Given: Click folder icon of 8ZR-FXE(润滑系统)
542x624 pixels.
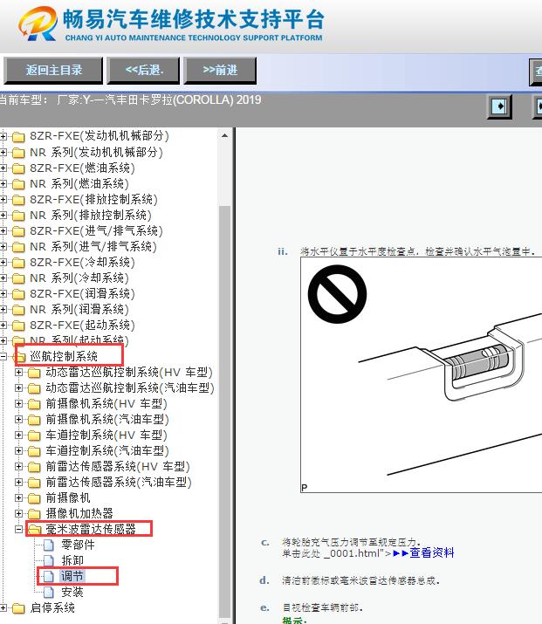Looking at the screenshot, I should click(x=18, y=294).
